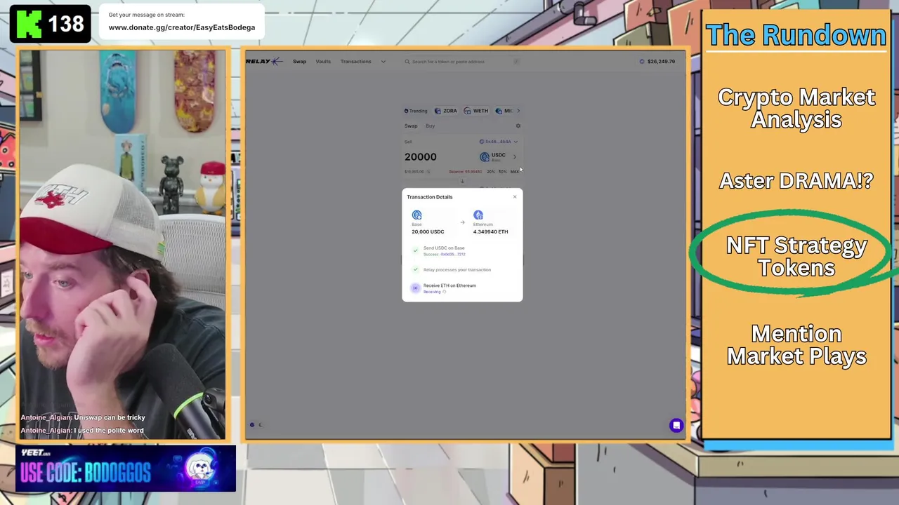This screenshot has height=505, width=899.
Task: Open the Transactions page
Action: point(356,62)
